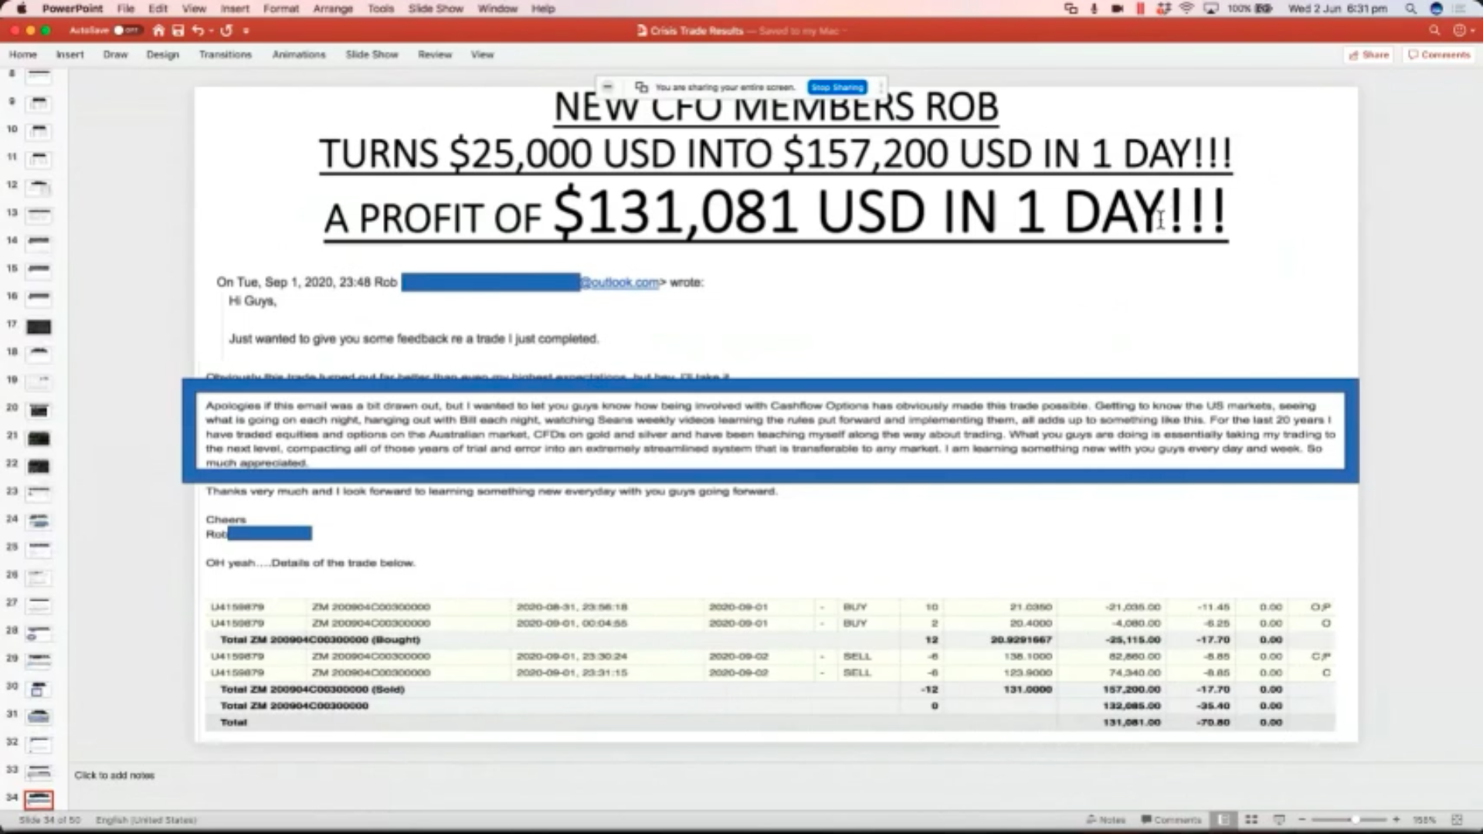Toggle the AutoSave switch

click(126, 30)
